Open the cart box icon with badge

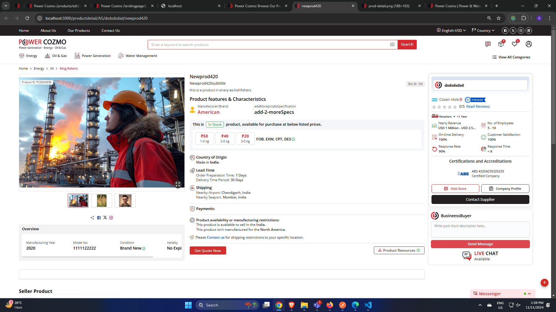click(x=501, y=44)
